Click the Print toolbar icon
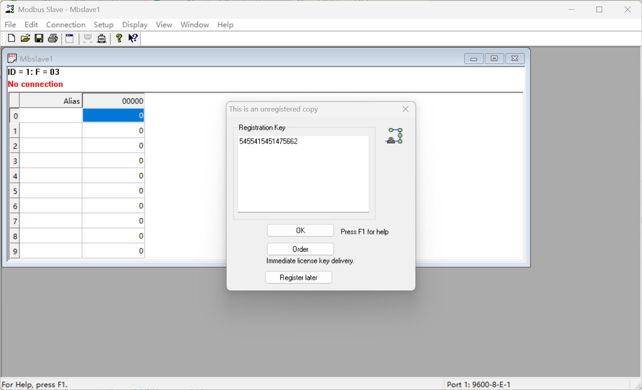Viewport: 642px width, 390px height. click(x=53, y=38)
